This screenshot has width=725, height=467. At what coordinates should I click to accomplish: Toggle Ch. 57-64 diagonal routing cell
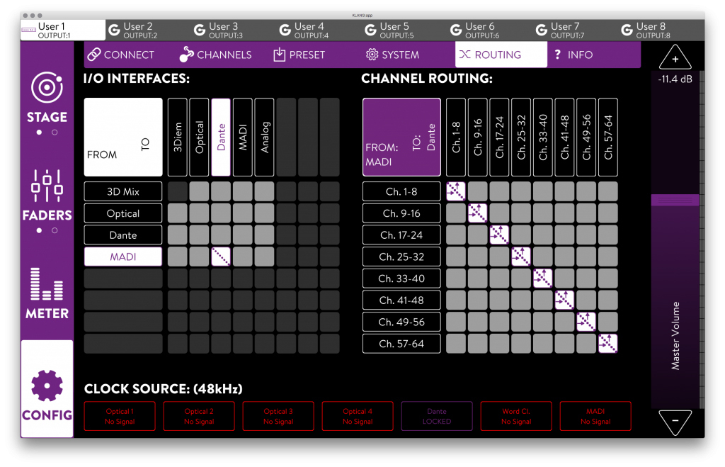click(608, 344)
